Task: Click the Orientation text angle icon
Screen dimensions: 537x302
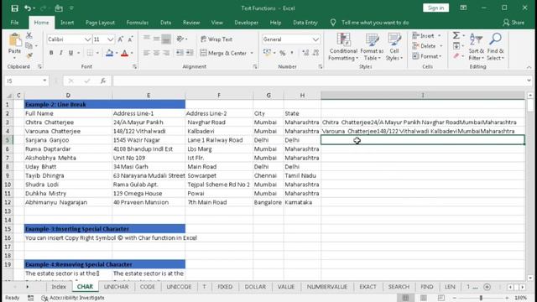Action: [x=180, y=39]
